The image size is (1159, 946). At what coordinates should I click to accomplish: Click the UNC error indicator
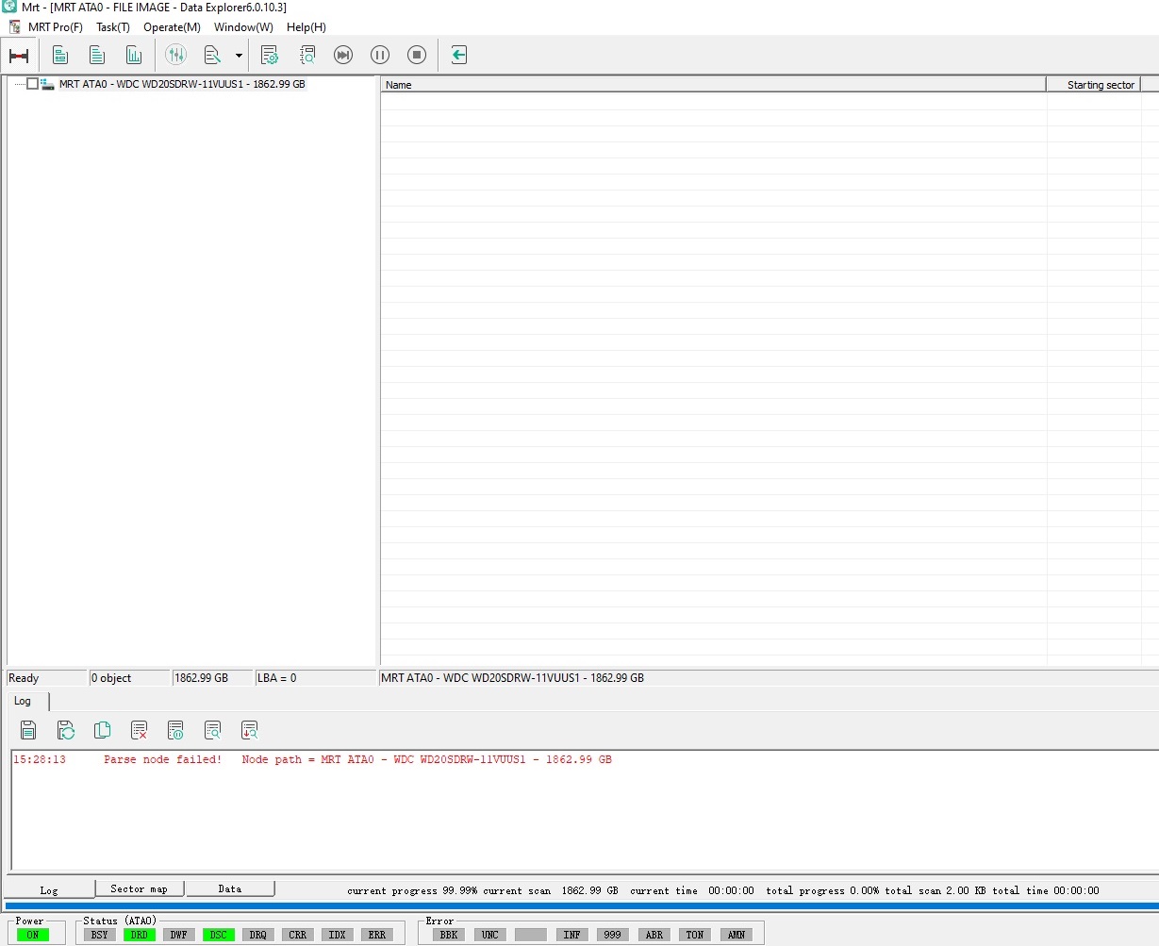(x=490, y=935)
